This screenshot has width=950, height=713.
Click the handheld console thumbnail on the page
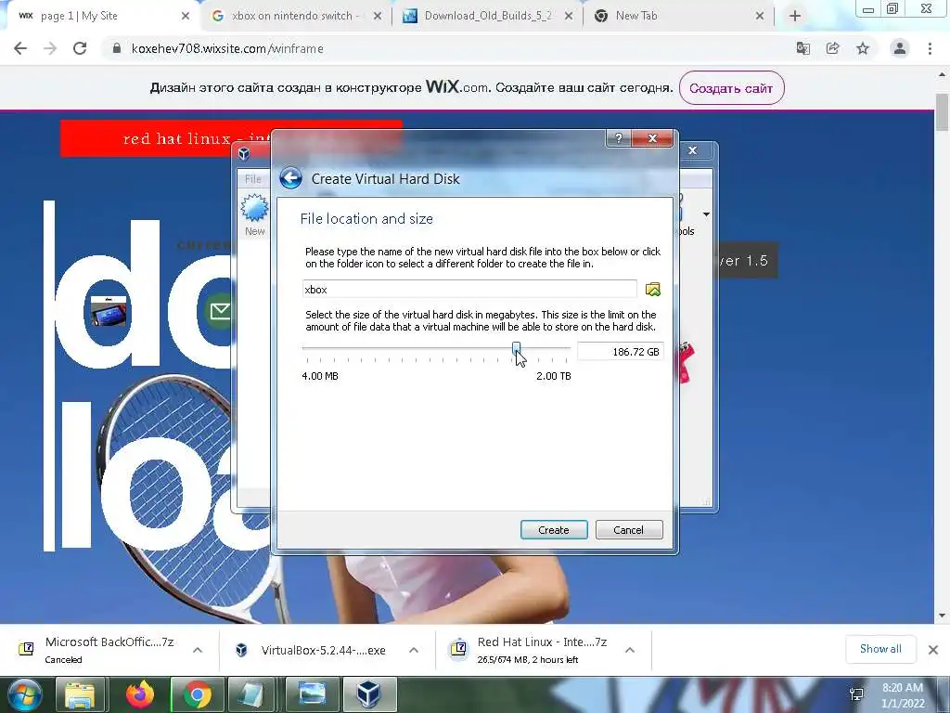point(108,311)
